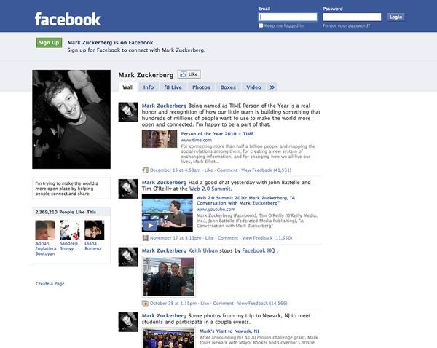Switch to the Wall tab
The height and width of the screenshot is (348, 437).
128,87
